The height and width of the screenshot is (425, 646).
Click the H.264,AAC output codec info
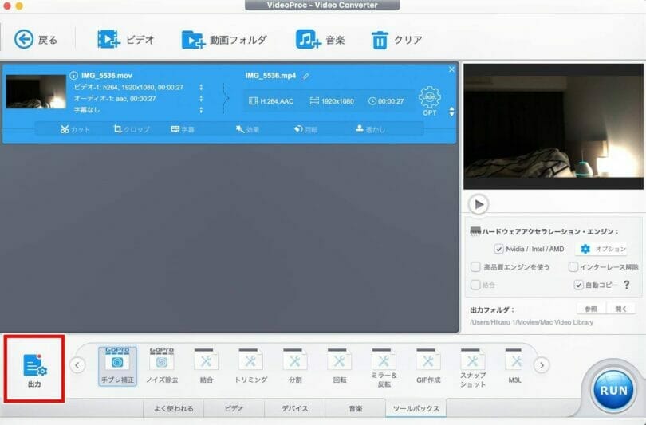pyautogui.click(x=271, y=101)
